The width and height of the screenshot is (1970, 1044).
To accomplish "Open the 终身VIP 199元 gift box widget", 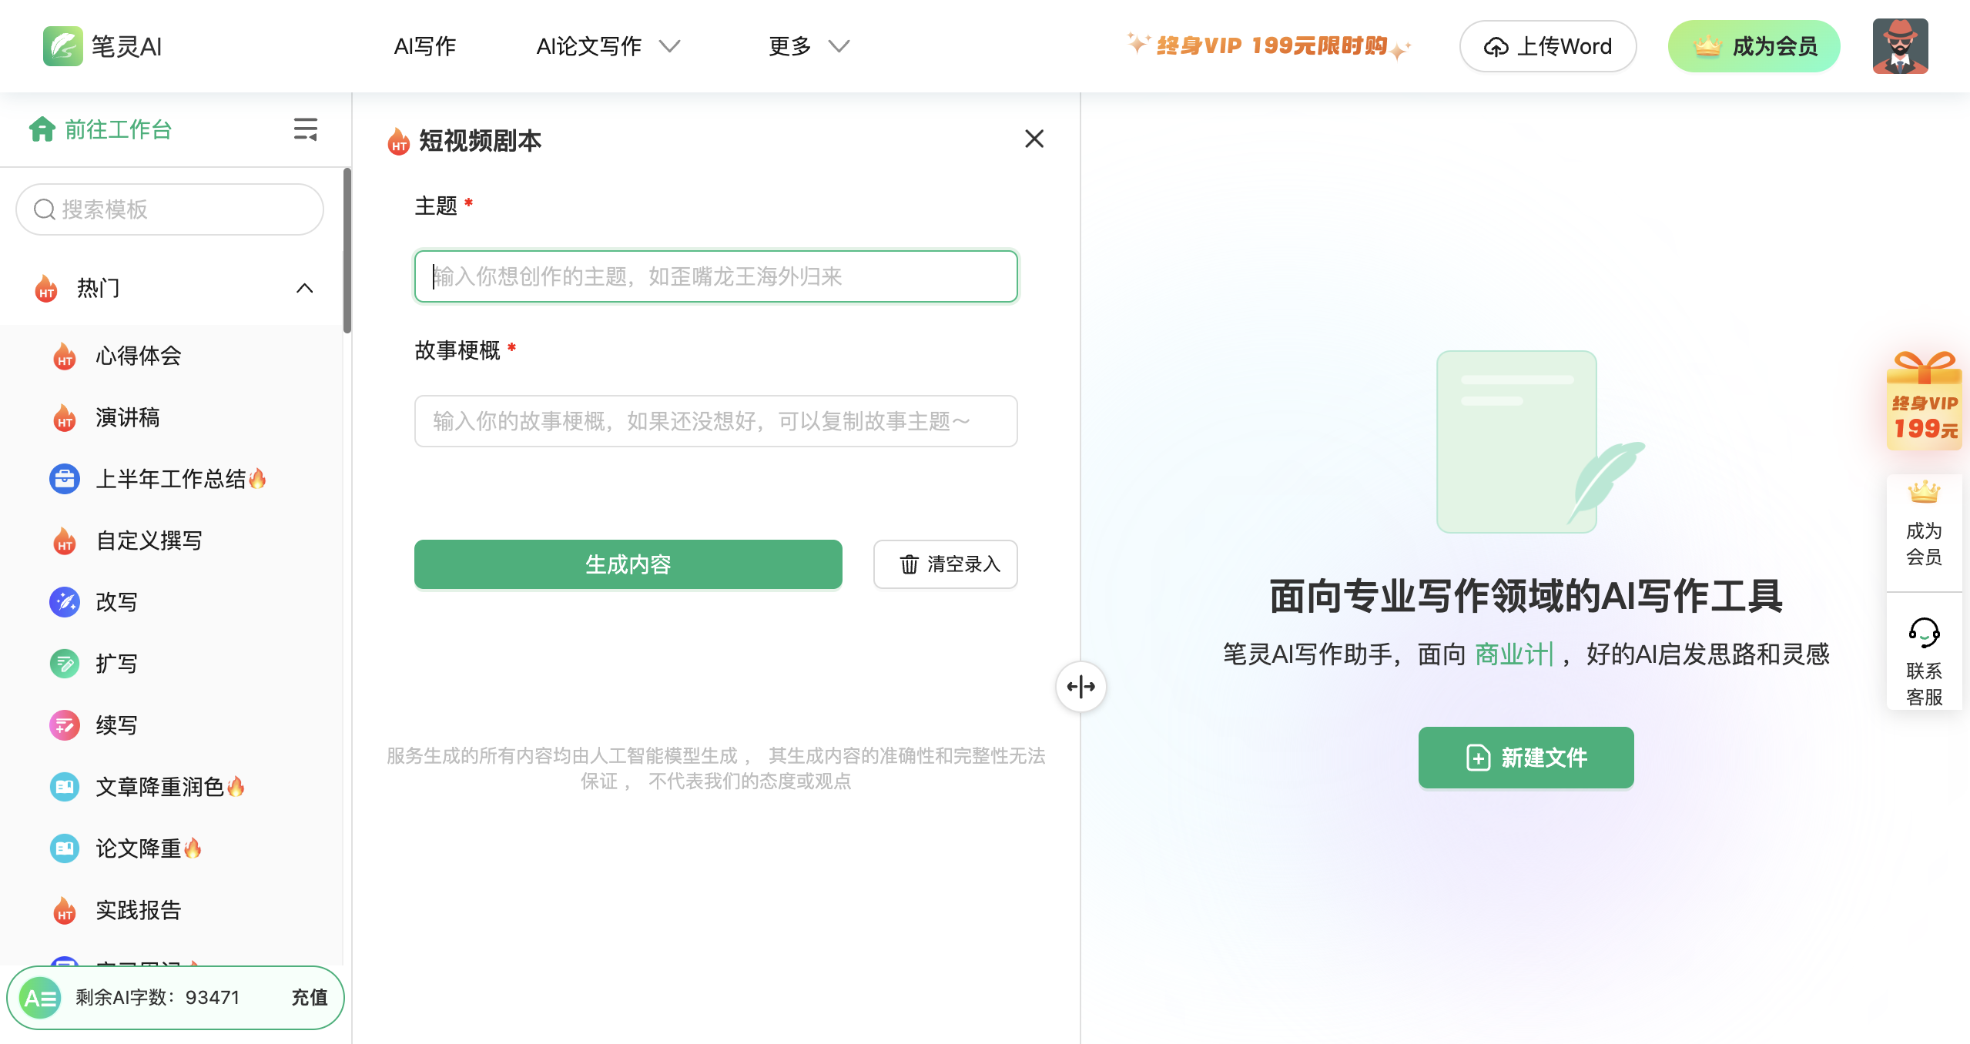I will point(1924,400).
